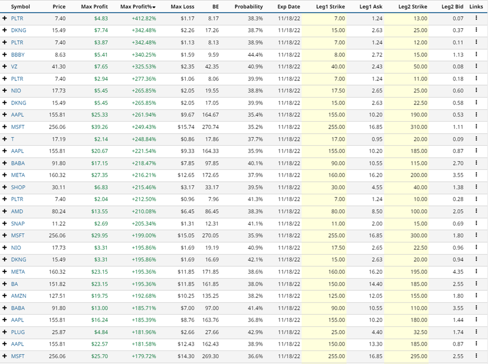The height and width of the screenshot is (364, 492).
Task: Open links menu for META $23.15 profit row
Action: 476,272
